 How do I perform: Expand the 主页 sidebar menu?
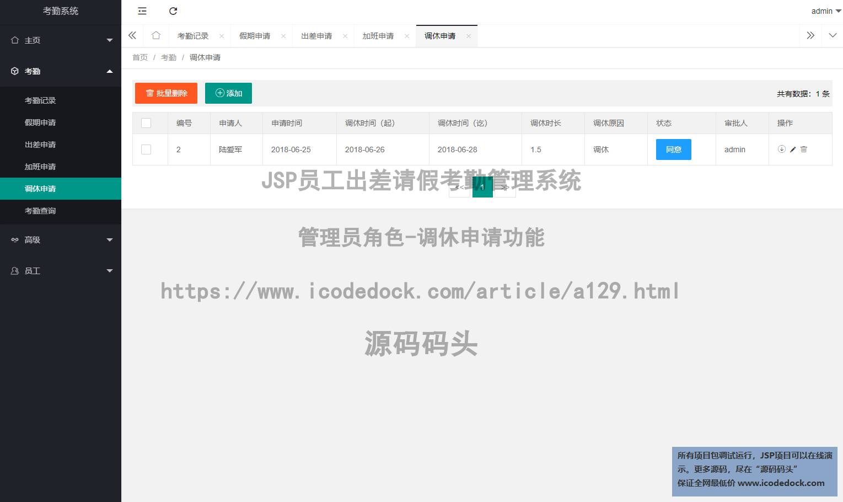pos(61,40)
